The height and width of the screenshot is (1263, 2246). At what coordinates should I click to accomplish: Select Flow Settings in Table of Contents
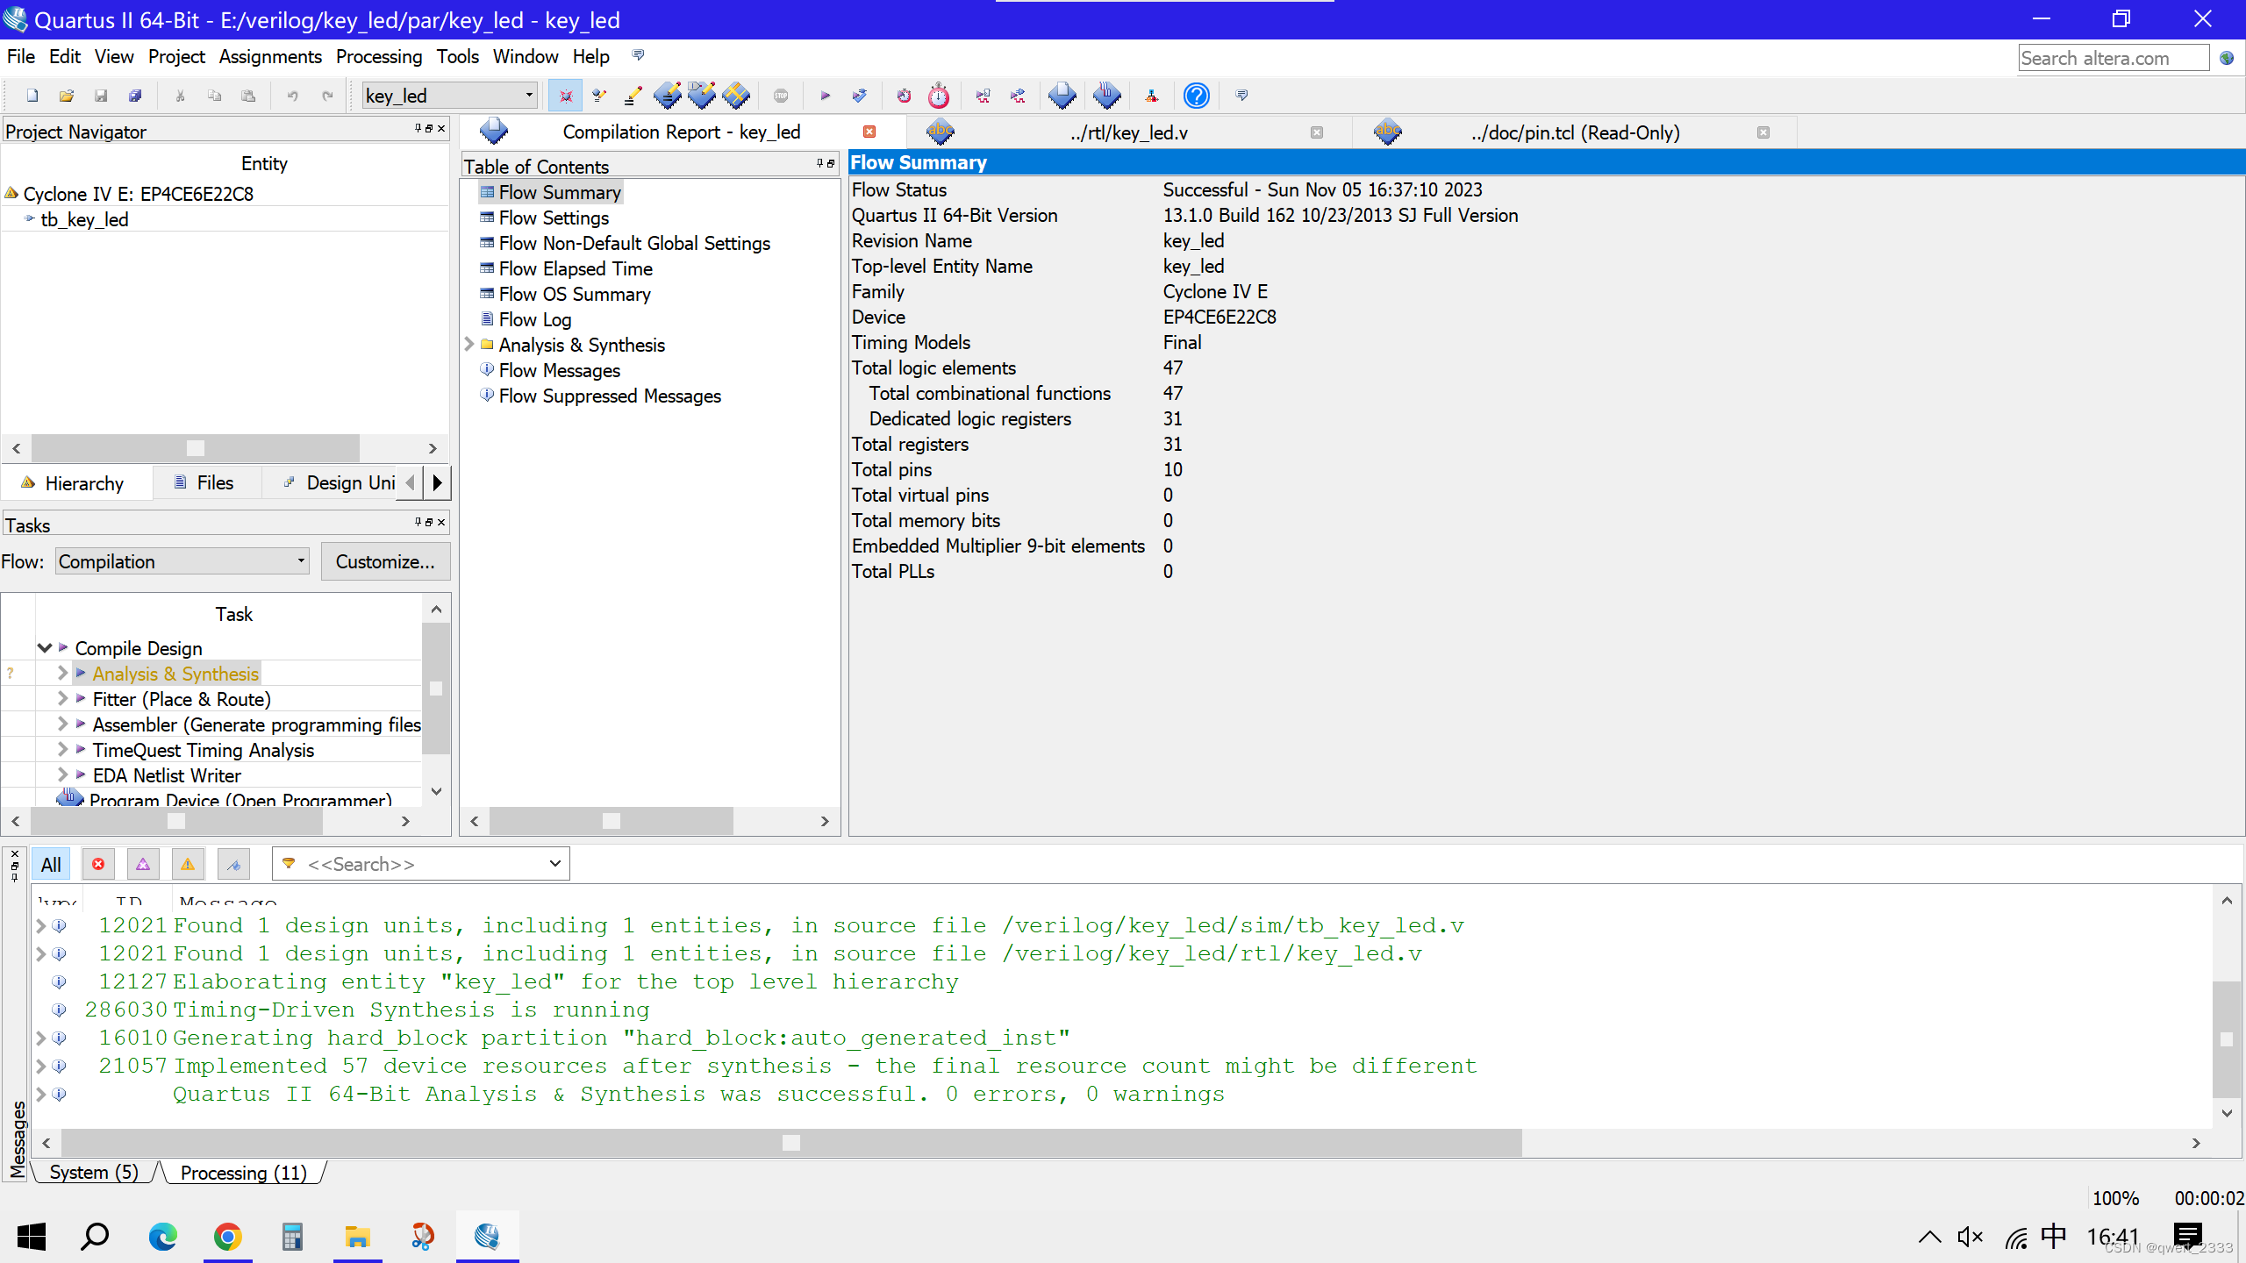554,218
